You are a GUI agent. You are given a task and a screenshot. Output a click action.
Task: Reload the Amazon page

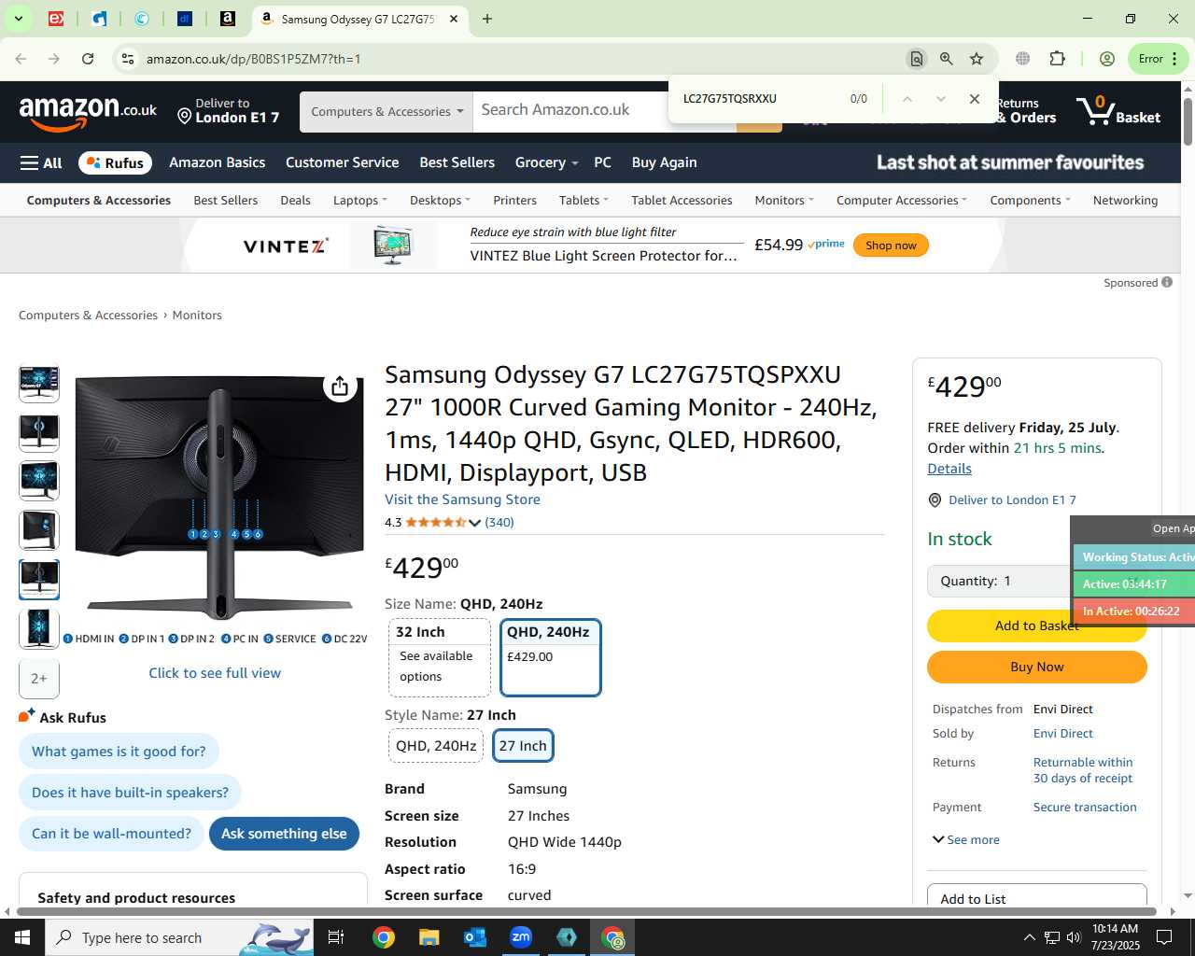tap(88, 59)
